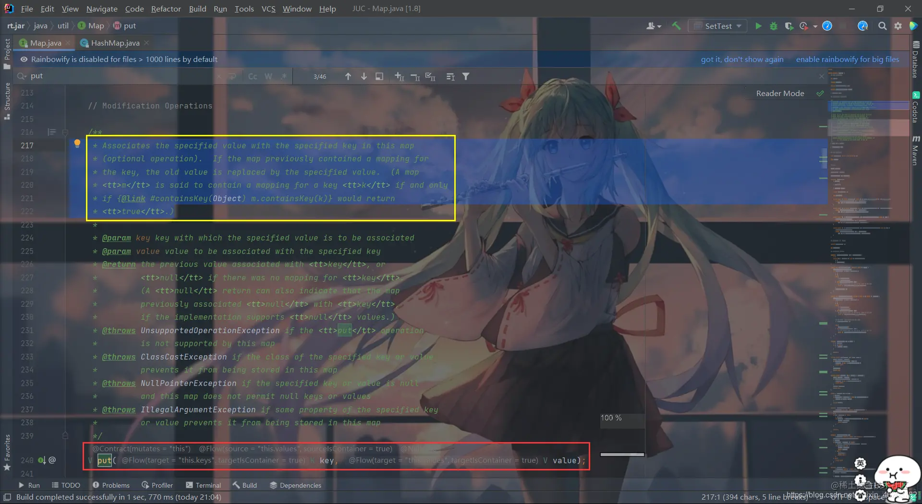Click the green inspection checkmark
The height and width of the screenshot is (504, 922).
coord(820,93)
